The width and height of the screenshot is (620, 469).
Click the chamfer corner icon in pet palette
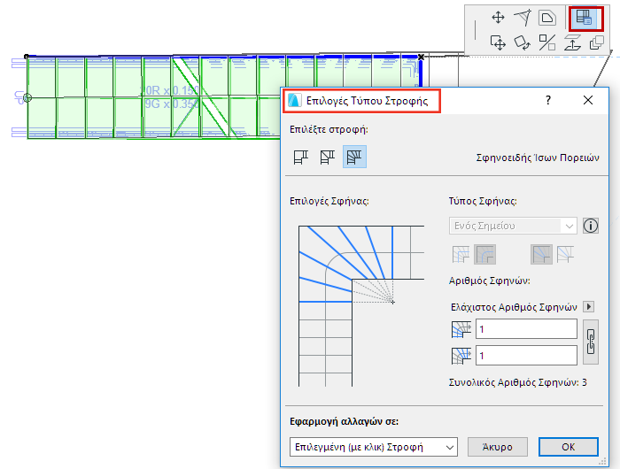pos(547,19)
